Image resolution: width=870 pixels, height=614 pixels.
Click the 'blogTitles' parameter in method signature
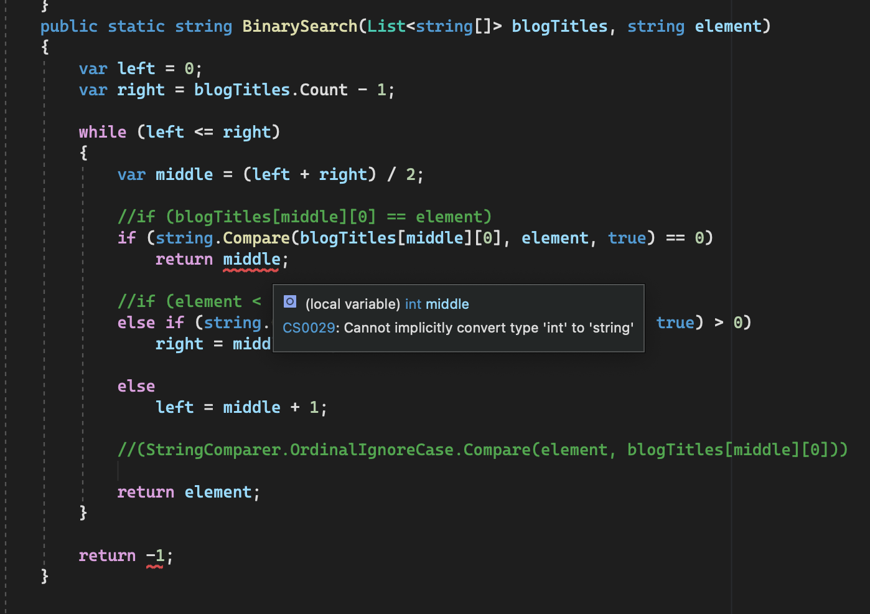click(x=559, y=26)
